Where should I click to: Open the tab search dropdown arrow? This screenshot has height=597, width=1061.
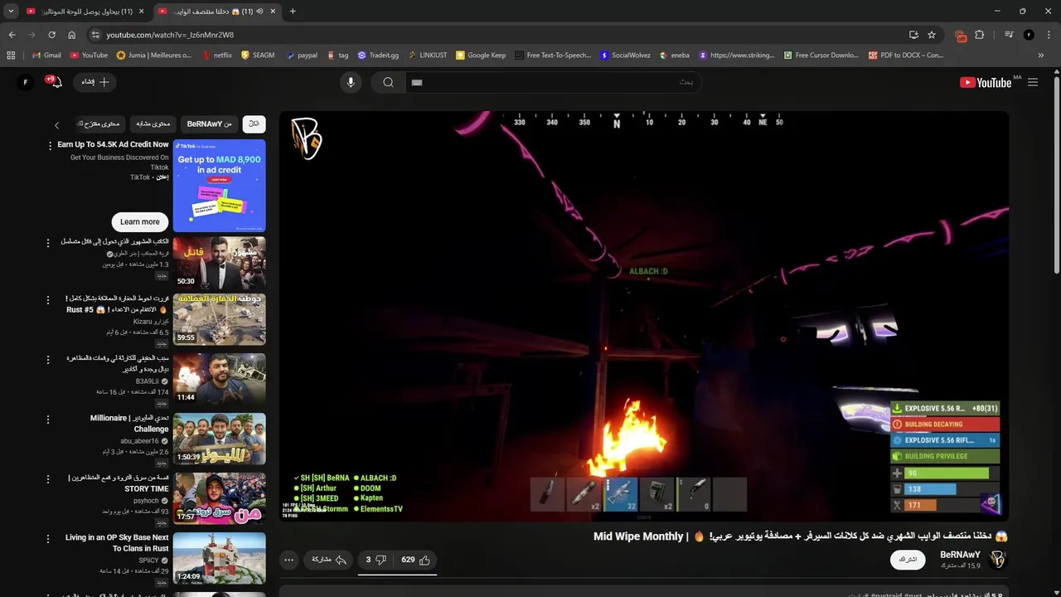click(11, 11)
